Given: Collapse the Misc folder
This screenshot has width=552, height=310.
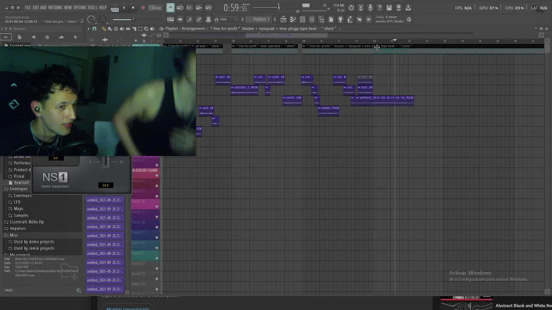Looking at the screenshot, I should pos(14,235).
